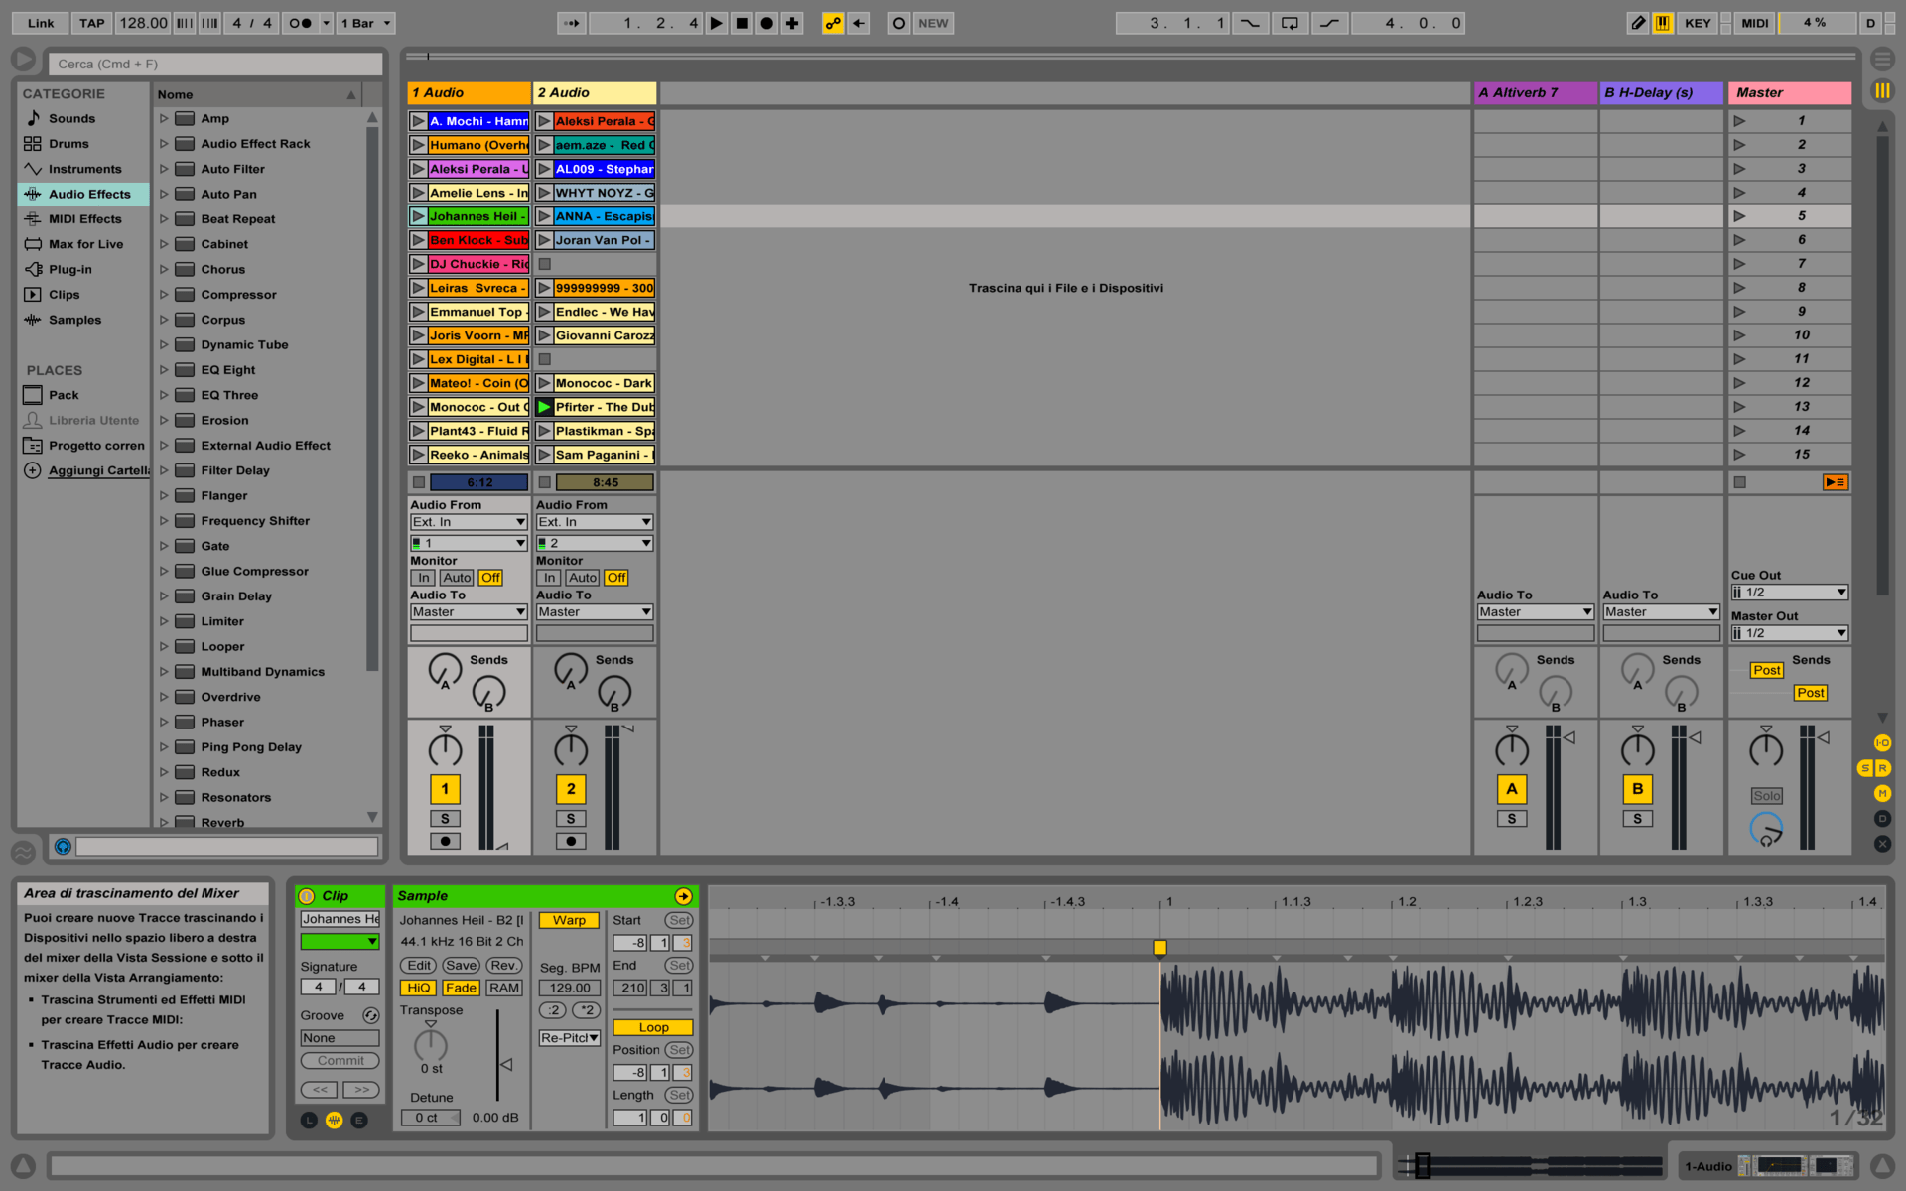Launch Master scene 5
Image resolution: width=1906 pixels, height=1191 pixels.
[1739, 216]
